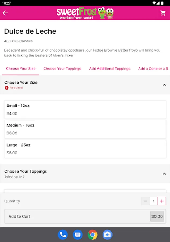Switch to Choose Your Toppings tab
The width and height of the screenshot is (170, 242).
62,69
